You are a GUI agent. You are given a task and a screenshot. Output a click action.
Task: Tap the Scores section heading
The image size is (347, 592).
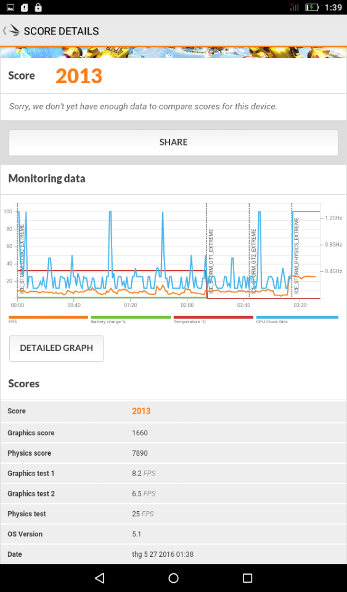click(24, 384)
